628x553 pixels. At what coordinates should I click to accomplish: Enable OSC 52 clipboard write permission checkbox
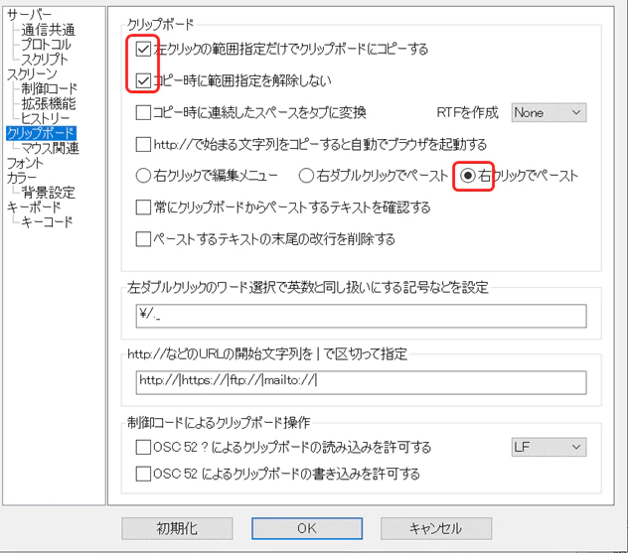(143, 474)
